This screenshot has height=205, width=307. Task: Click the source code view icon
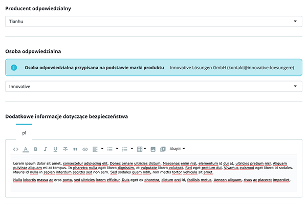(x=16, y=149)
